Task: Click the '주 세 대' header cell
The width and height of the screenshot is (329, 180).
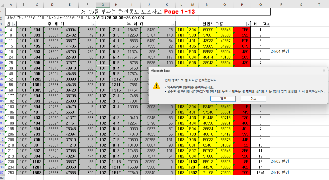Action: coord(56,24)
